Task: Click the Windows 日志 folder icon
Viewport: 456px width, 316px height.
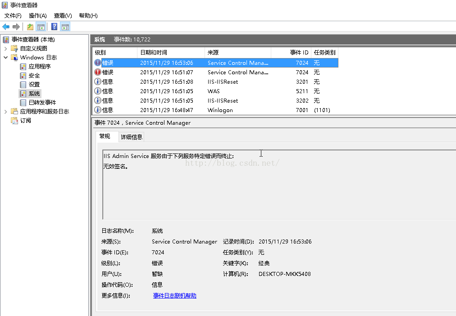Action: click(14, 58)
